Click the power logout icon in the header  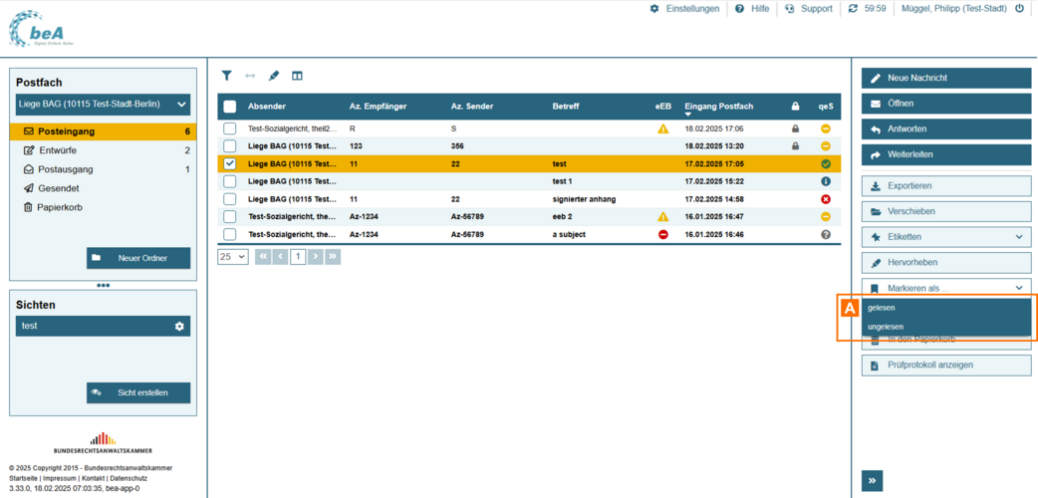click(x=1019, y=9)
